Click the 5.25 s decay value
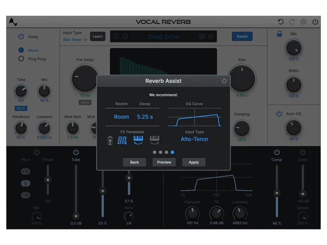 (145, 117)
